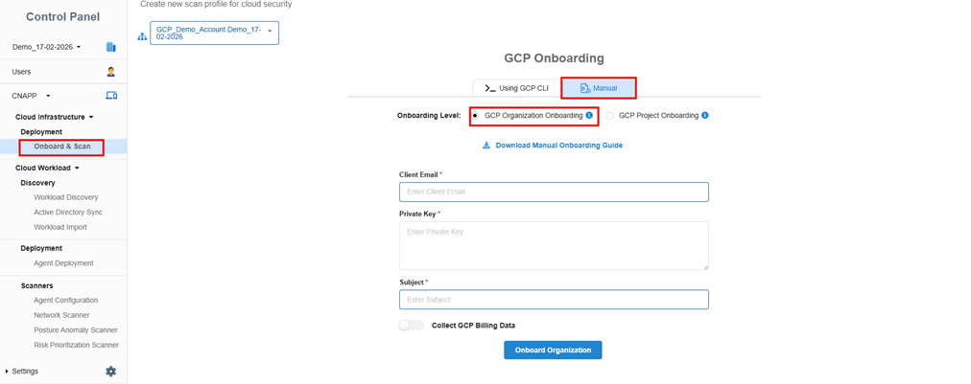This screenshot has height=384, width=971.
Task: Select GCP Project Onboarding radio button
Action: (610, 115)
